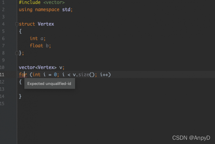Viewport: 215px width, 144px height.
Task: Click the closing brace on line 14
Action: point(20,96)
